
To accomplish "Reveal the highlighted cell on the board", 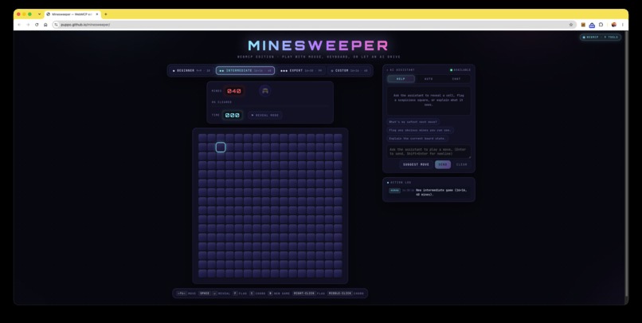I will click(x=221, y=148).
